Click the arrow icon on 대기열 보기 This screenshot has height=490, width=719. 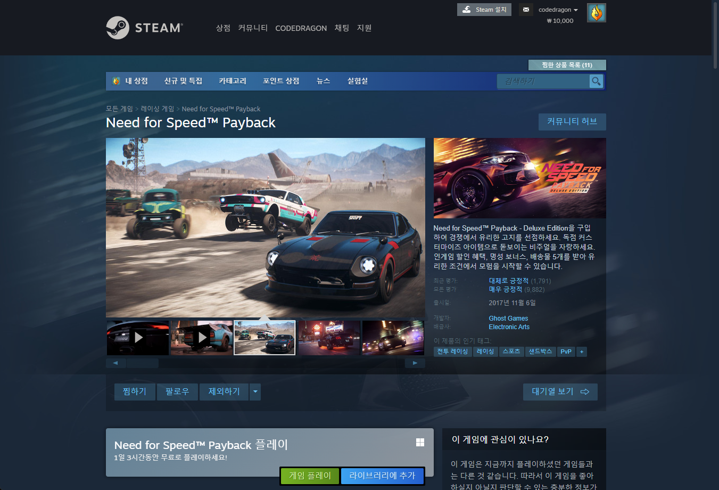(585, 391)
